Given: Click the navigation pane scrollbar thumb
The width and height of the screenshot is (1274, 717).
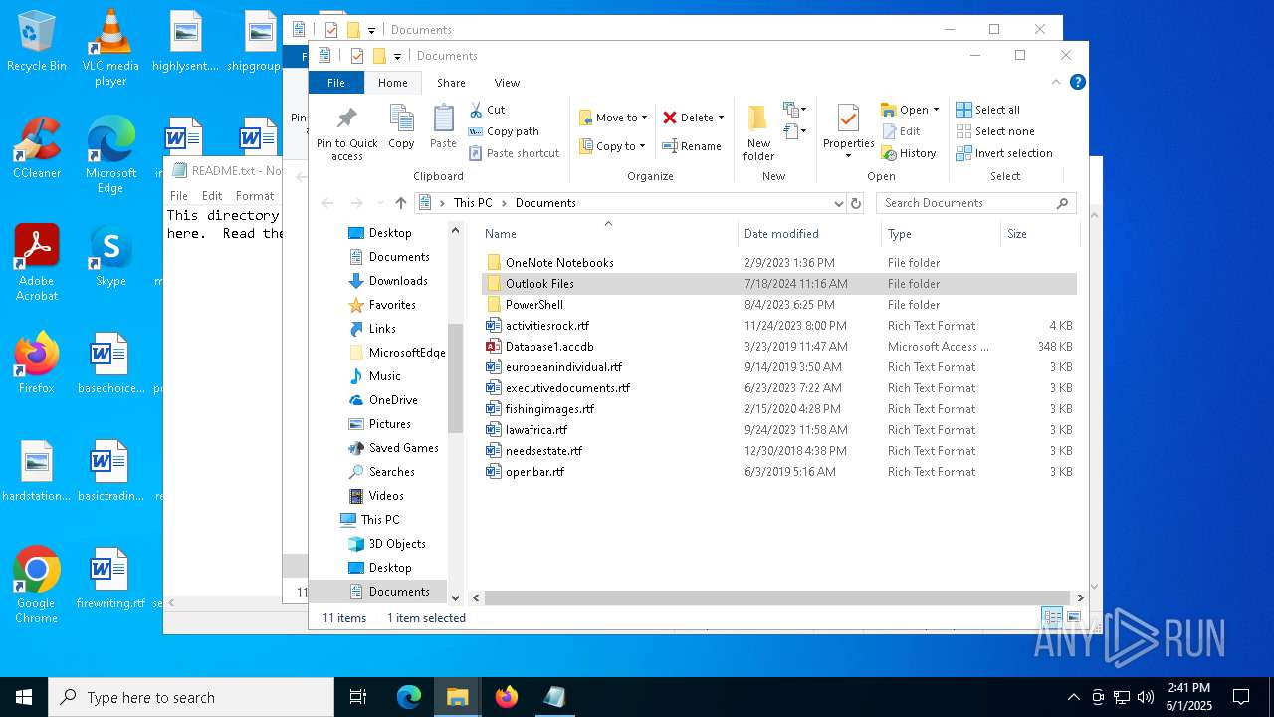Looking at the screenshot, I should click(x=455, y=378).
